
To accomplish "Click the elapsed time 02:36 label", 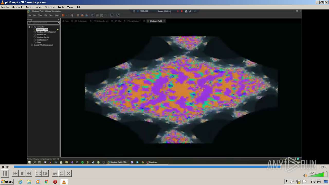I will tap(6, 167).
